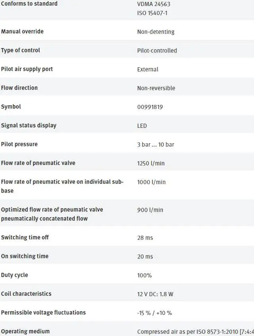Image resolution: width=254 pixels, height=336 pixels.
Task: Select the 'Conforms to standard' label
Action: coord(29,4)
